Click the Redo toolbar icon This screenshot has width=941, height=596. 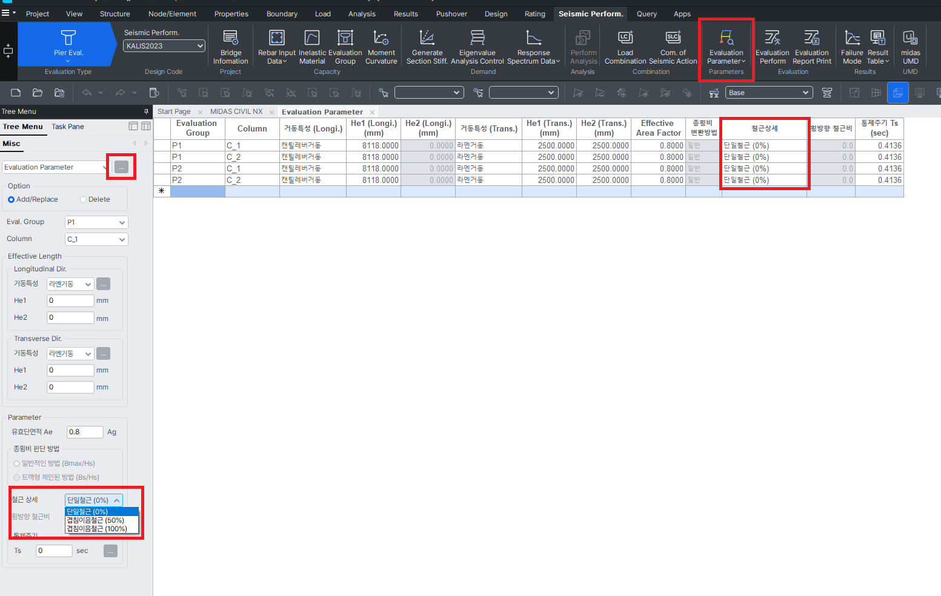click(120, 93)
